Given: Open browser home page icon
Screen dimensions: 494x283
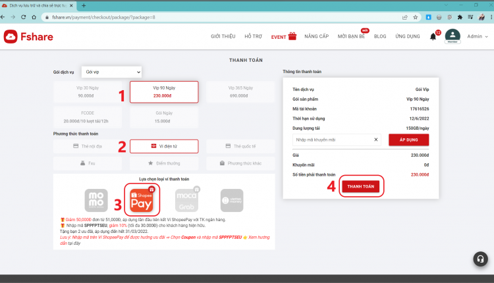Looking at the screenshot, I should point(34,17).
